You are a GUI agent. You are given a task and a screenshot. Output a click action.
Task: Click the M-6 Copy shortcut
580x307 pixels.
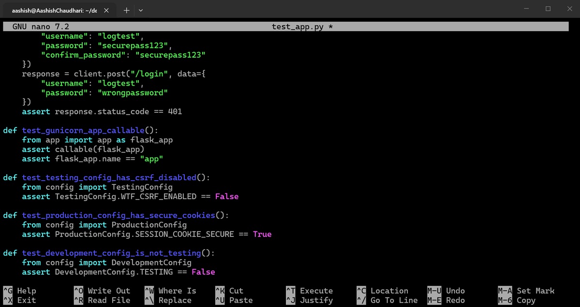pos(517,300)
